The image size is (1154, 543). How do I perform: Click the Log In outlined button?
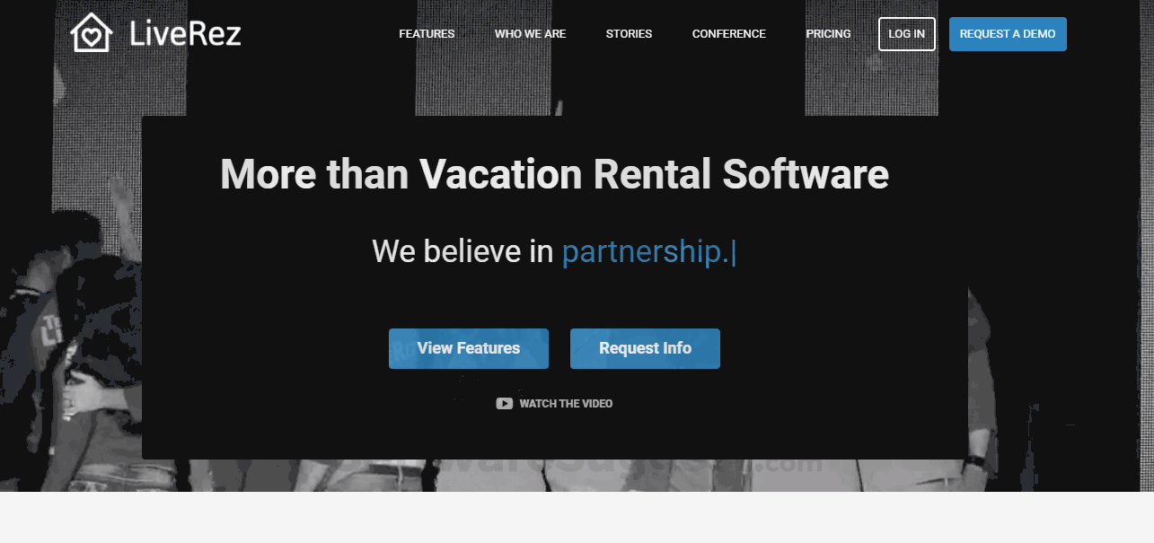coord(906,34)
